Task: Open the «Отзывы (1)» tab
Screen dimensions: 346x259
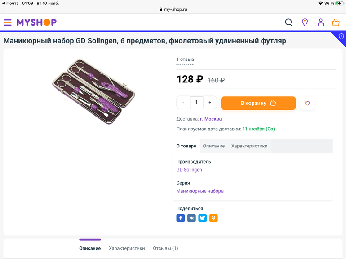Action: (x=165, y=248)
